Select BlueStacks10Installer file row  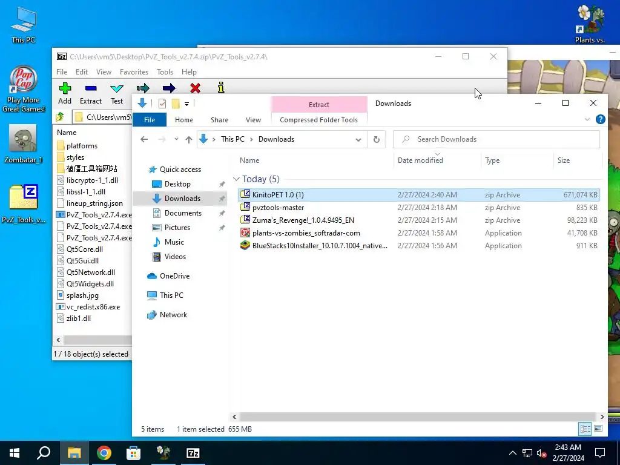point(419,246)
